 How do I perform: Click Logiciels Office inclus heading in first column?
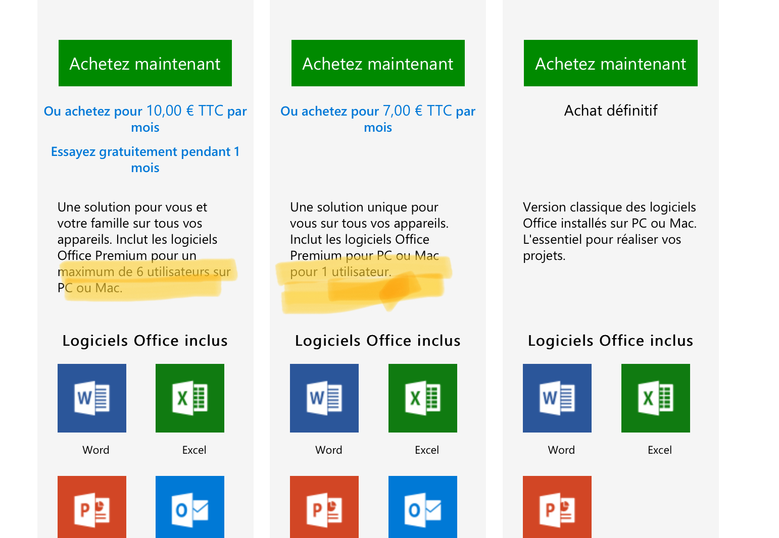point(145,341)
